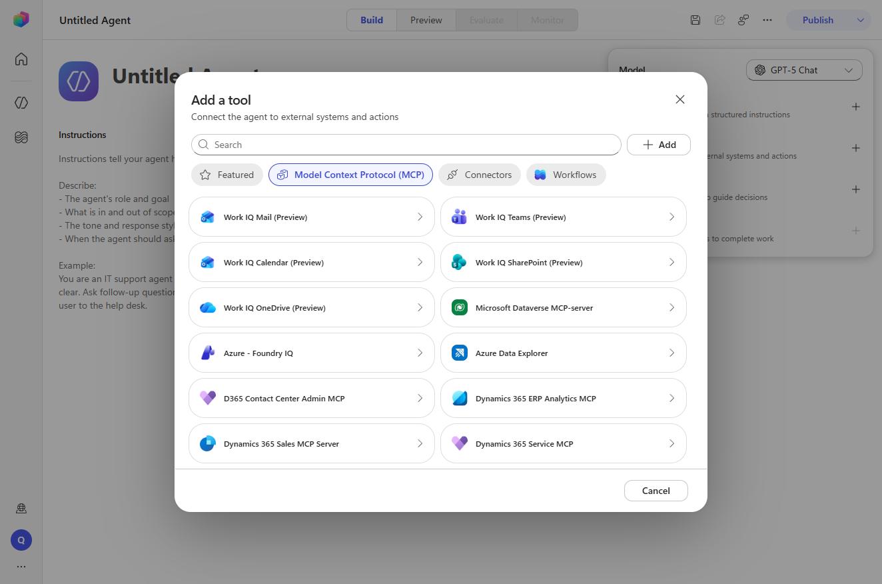The width and height of the screenshot is (882, 584).
Task: Open the Agents icon in left sidebar
Action: (x=21, y=103)
